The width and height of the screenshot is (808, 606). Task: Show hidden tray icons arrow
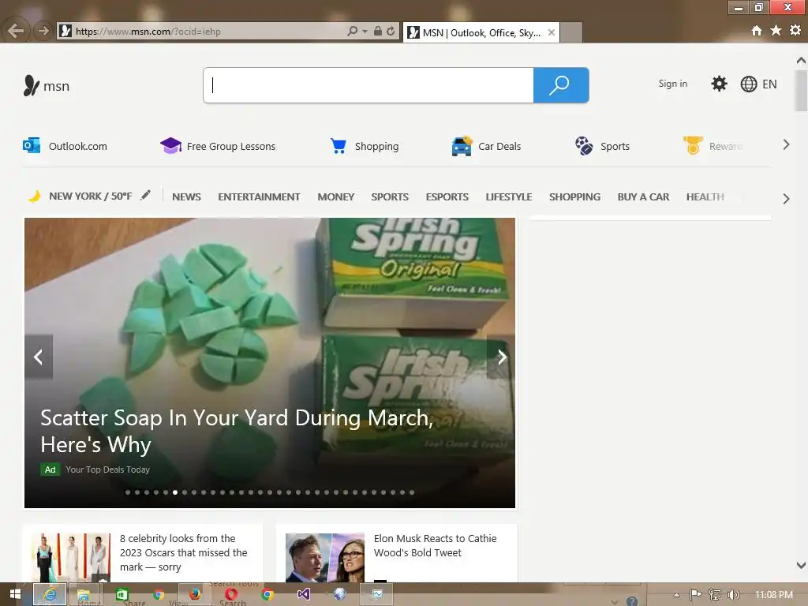click(x=676, y=595)
